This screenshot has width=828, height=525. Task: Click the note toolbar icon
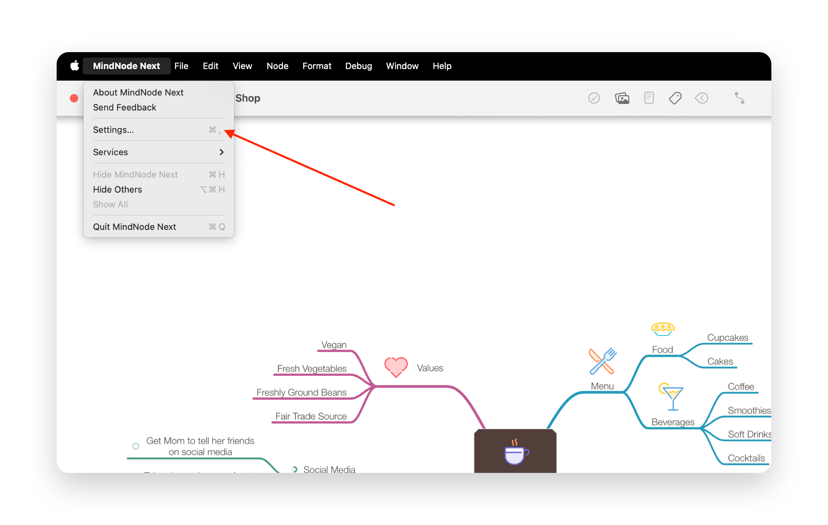(x=649, y=98)
